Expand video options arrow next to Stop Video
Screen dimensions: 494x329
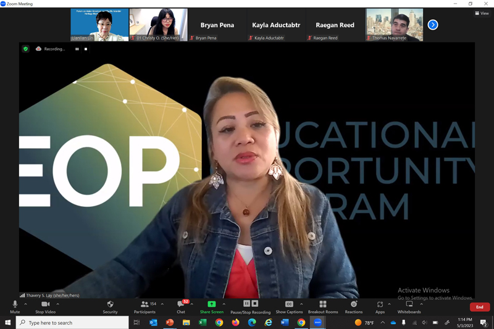[57, 304]
